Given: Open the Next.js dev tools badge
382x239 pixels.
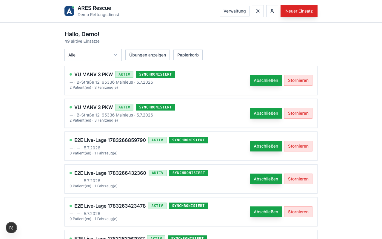Looking at the screenshot, I should pos(11,228).
